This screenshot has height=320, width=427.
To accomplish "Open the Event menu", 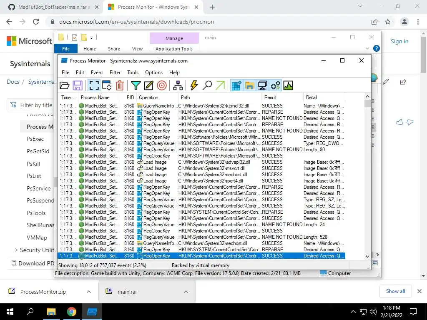I will coord(97,72).
